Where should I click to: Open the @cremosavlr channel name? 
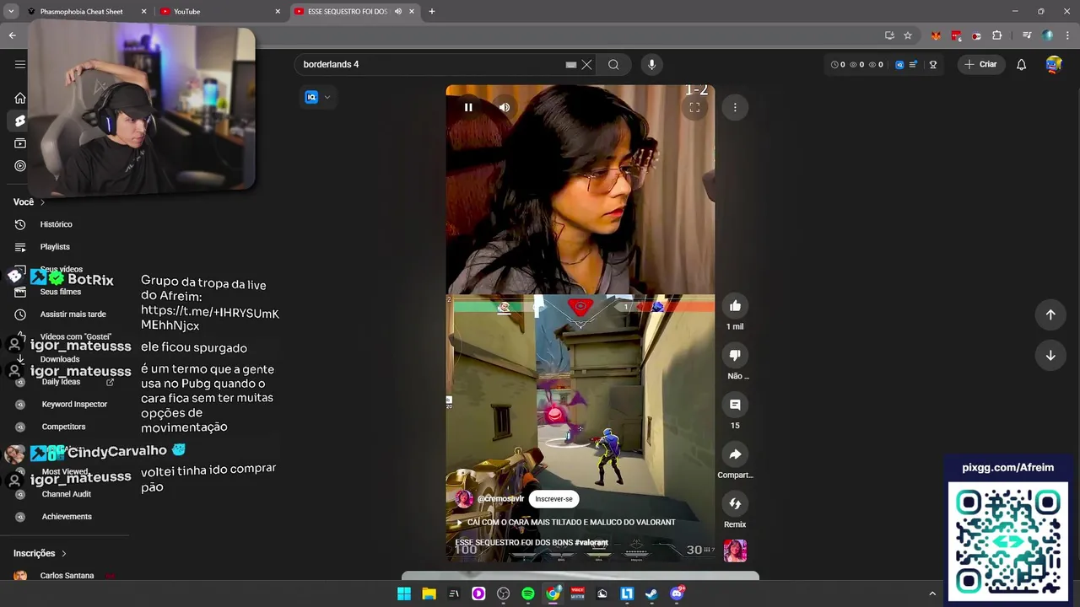[x=500, y=498]
